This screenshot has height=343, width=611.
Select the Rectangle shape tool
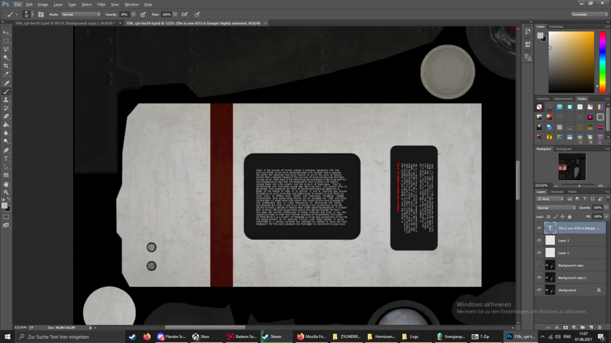(6, 175)
